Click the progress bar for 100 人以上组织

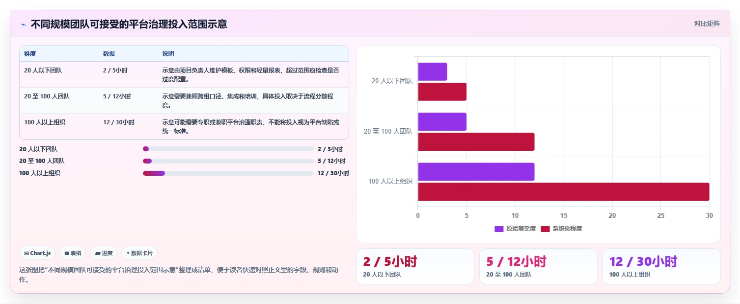(x=228, y=173)
